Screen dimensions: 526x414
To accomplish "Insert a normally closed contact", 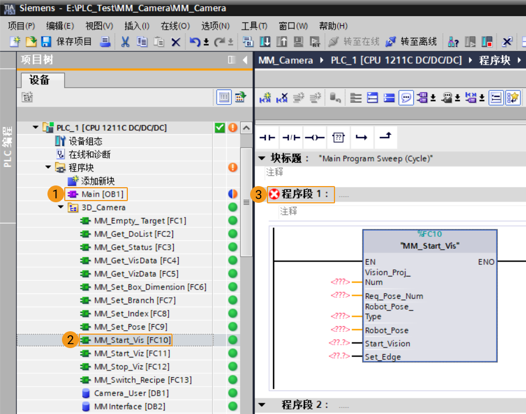I will point(291,137).
